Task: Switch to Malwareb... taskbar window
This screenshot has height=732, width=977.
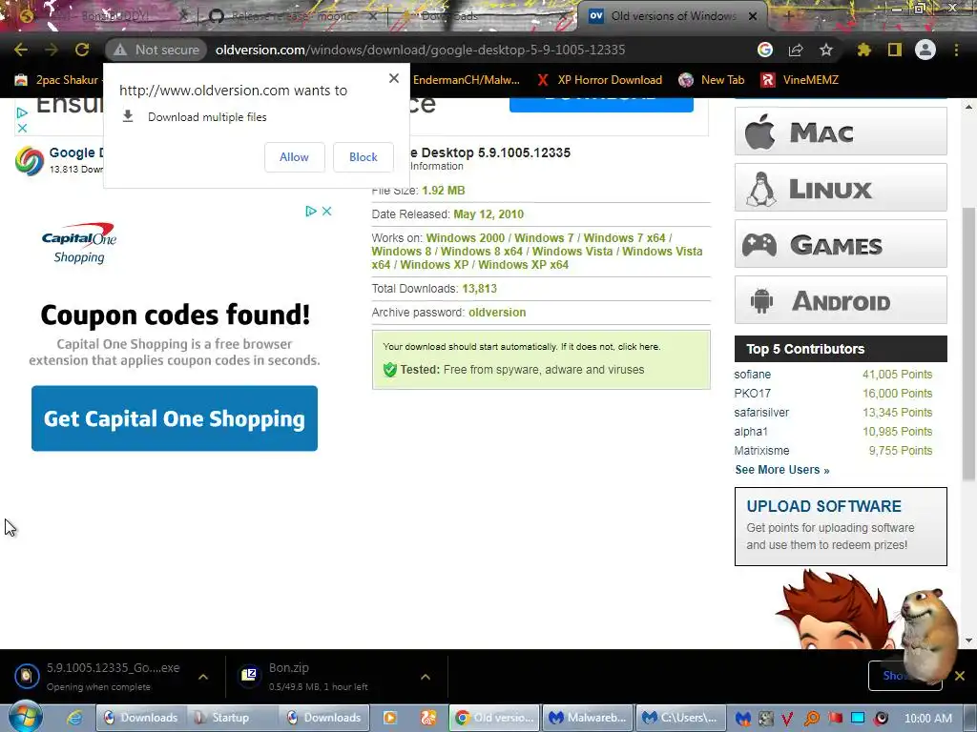Action: coord(588,718)
